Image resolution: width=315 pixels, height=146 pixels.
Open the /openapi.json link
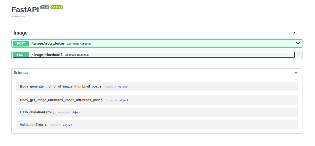coord(19,16)
